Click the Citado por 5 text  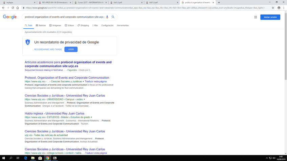84,70
